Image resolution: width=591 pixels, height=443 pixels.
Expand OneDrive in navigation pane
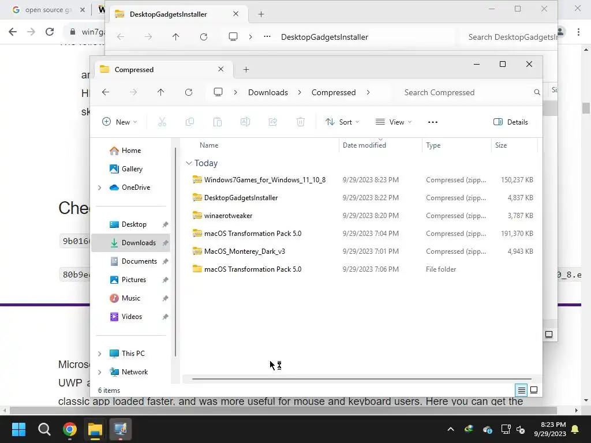pos(99,187)
